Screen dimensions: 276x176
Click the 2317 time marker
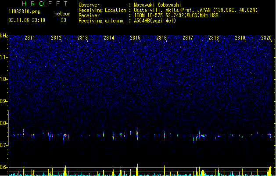click(x=188, y=38)
